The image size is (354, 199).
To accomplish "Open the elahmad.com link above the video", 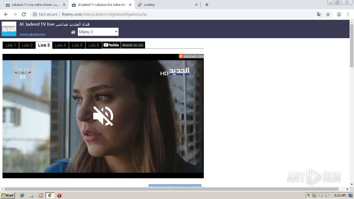I will tap(191, 56).
